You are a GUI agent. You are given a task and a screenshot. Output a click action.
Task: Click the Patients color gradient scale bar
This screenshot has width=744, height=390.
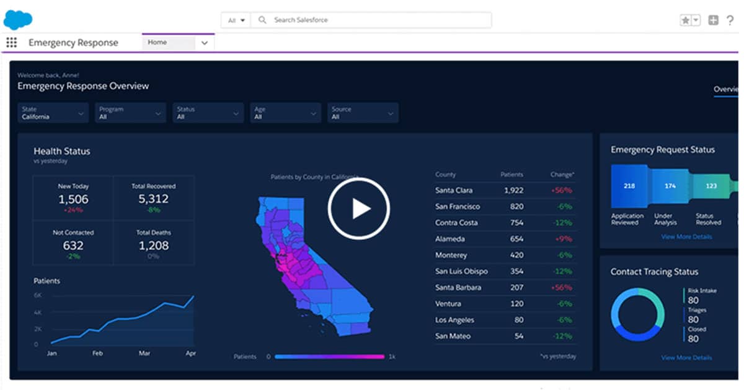tap(329, 357)
